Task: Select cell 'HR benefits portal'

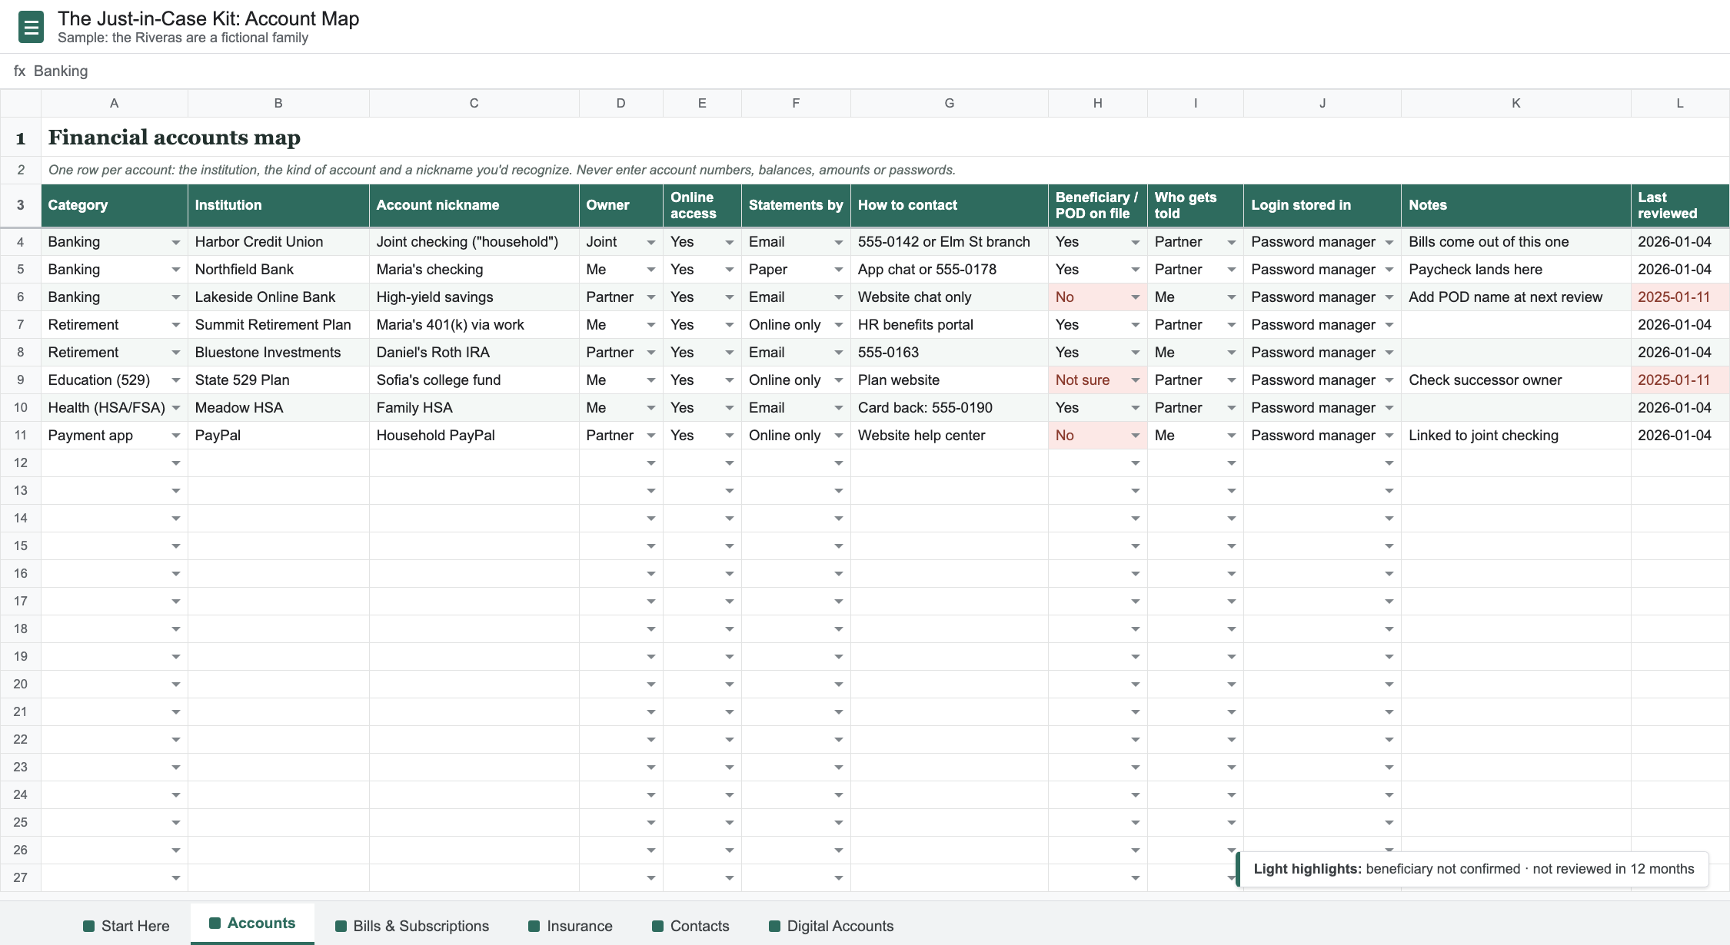Action: coord(950,324)
